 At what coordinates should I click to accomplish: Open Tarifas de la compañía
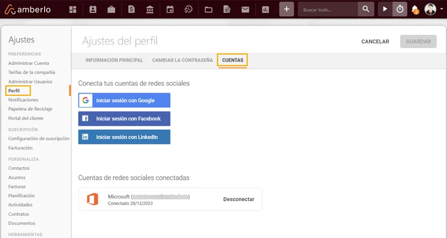pyautogui.click(x=32, y=73)
